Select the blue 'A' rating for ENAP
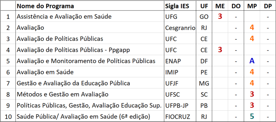 (252, 61)
